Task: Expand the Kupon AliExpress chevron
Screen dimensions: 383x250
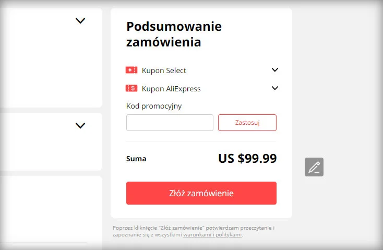Action: click(275, 88)
